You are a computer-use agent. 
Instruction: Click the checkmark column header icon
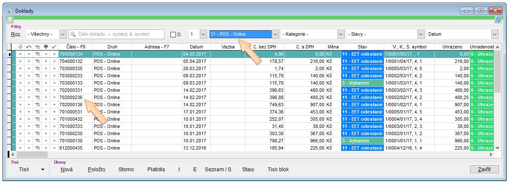[x=54, y=47]
